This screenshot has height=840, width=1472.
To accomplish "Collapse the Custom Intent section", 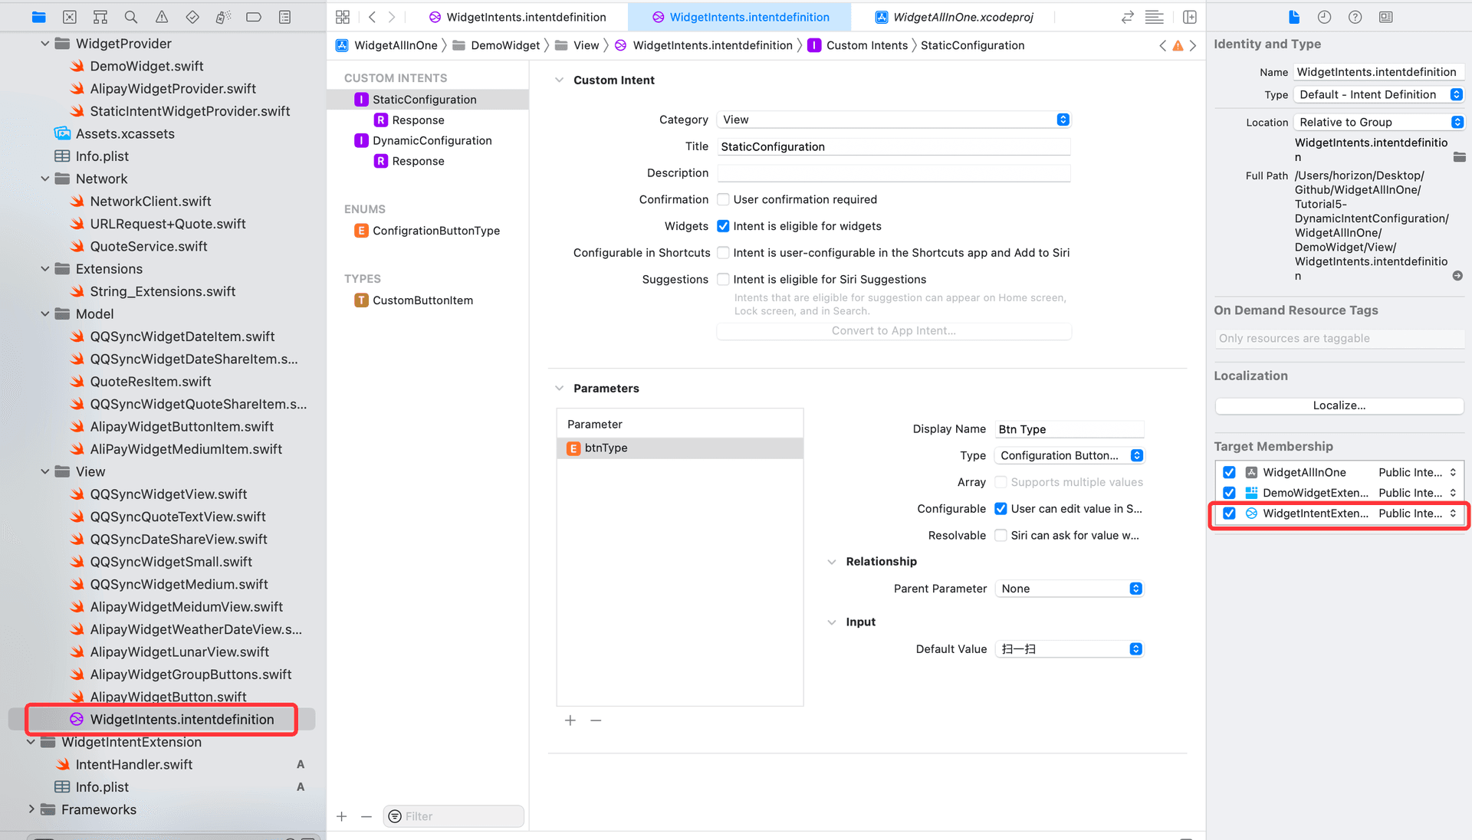I will (559, 80).
